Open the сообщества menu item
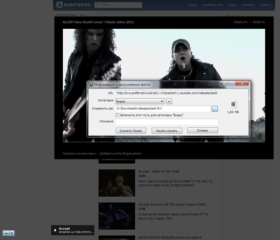Viewport: 280px width, 240px height. (x=212, y=5)
